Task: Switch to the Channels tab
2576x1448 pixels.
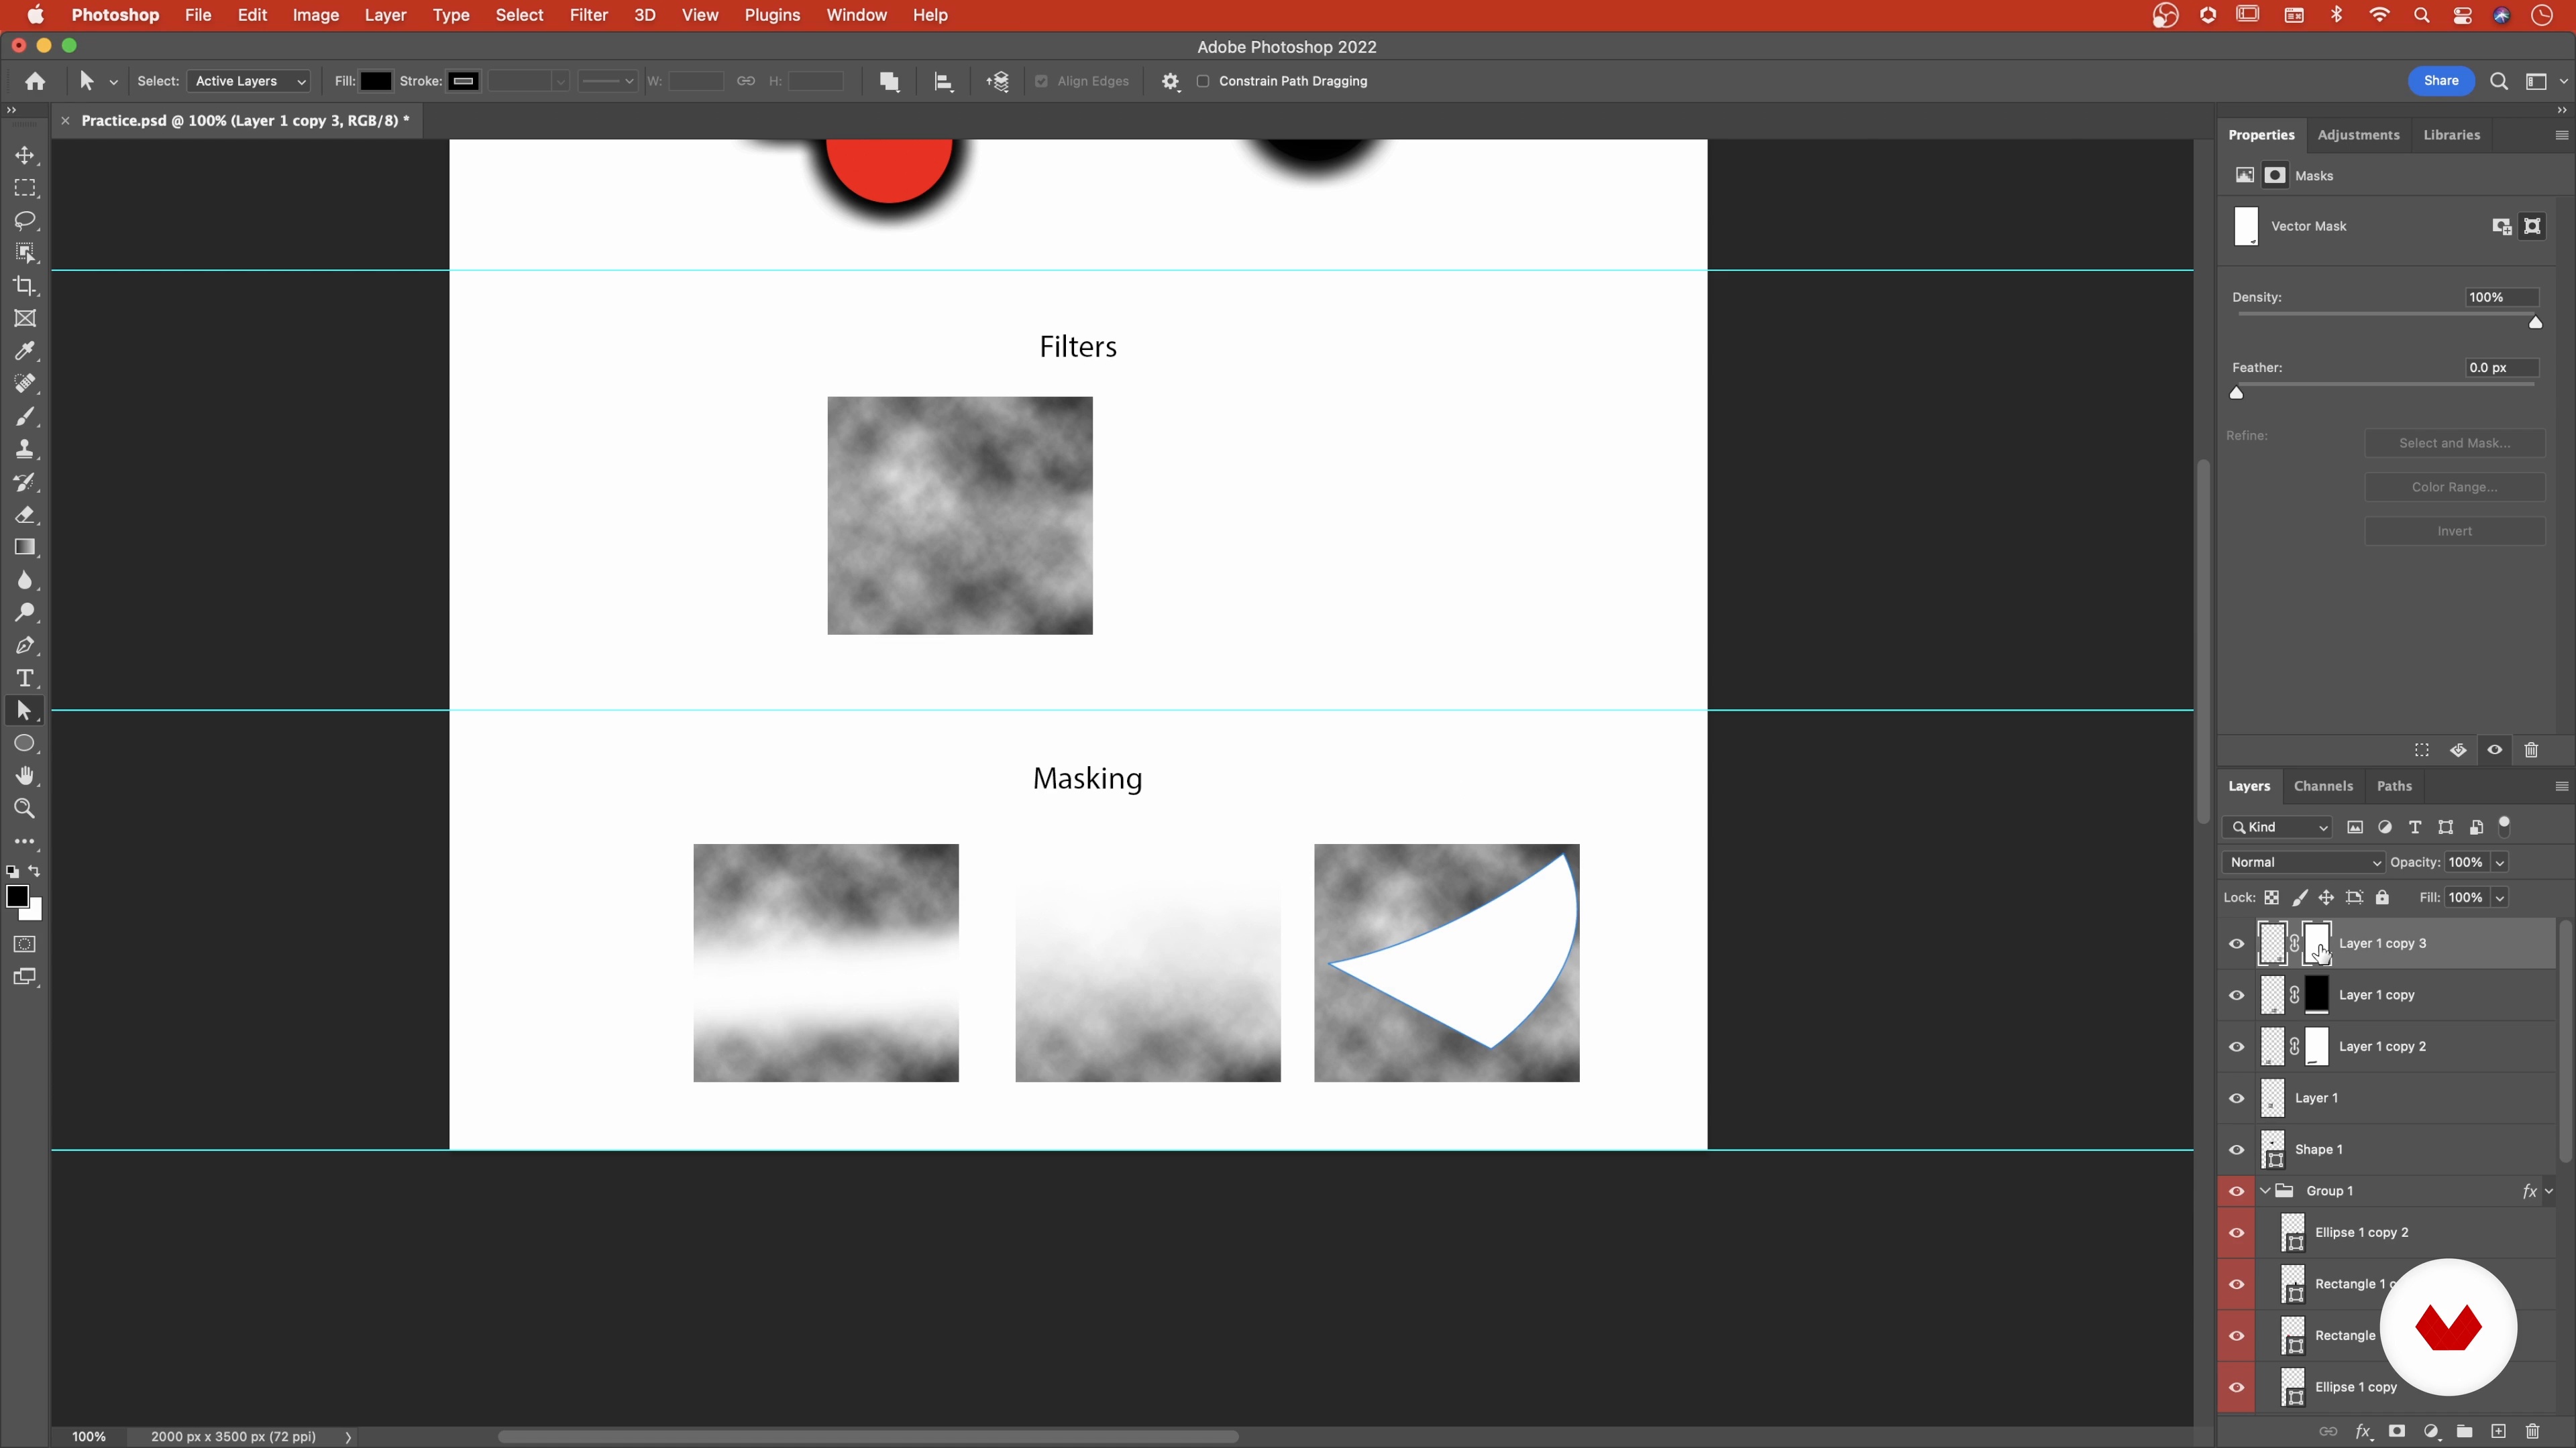Action: tap(2322, 786)
